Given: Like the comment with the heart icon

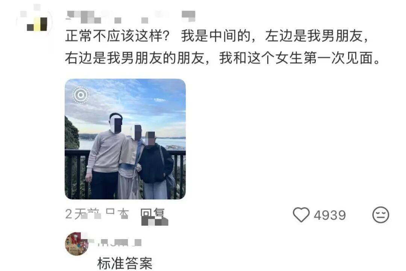Looking at the screenshot, I should pyautogui.click(x=301, y=215).
